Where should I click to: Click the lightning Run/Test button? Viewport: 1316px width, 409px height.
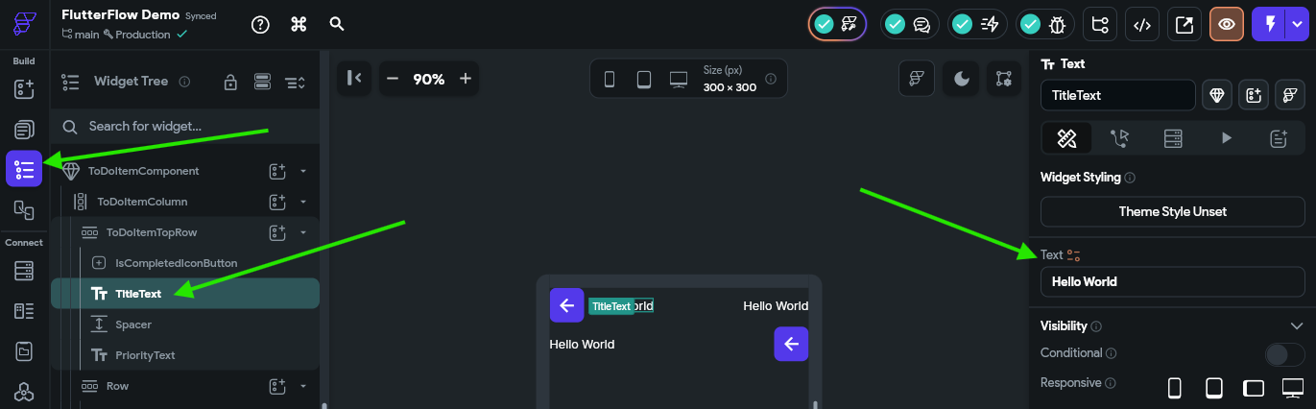click(1270, 25)
